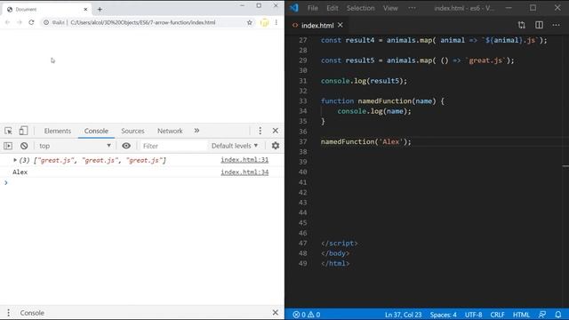Toggle the DevTools device toolbar
Viewport: 569px width, 320px height.
23,131
